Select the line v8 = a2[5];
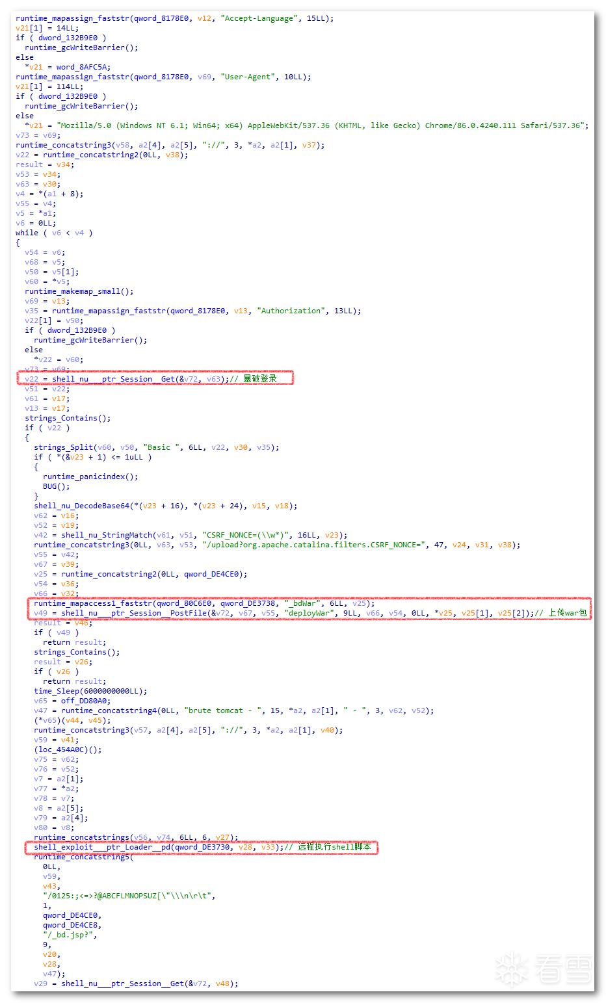606x1003 pixels. 59,808
